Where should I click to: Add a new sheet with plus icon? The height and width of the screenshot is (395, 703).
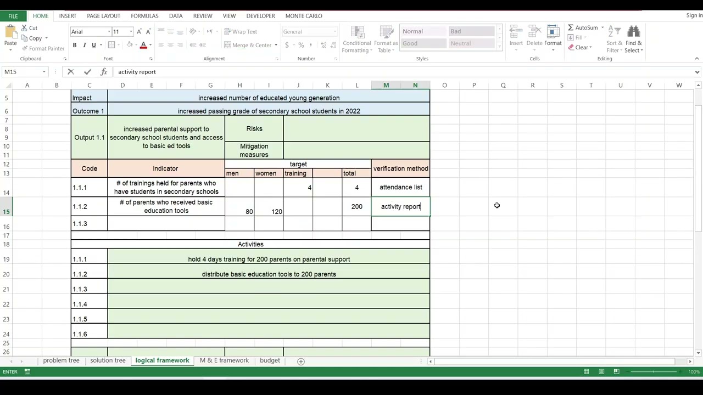pos(300,361)
